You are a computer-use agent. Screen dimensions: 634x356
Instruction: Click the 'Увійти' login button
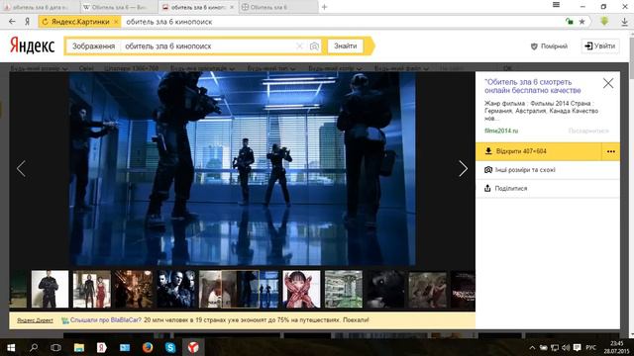pos(600,46)
